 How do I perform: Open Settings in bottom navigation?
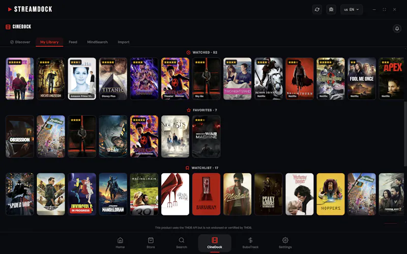pyautogui.click(x=285, y=243)
